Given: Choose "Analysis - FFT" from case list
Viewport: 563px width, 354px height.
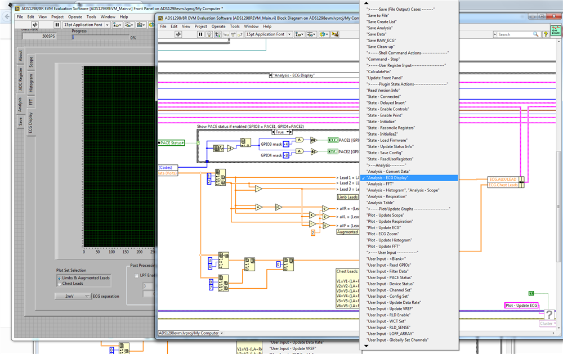Looking at the screenshot, I should pos(380,184).
